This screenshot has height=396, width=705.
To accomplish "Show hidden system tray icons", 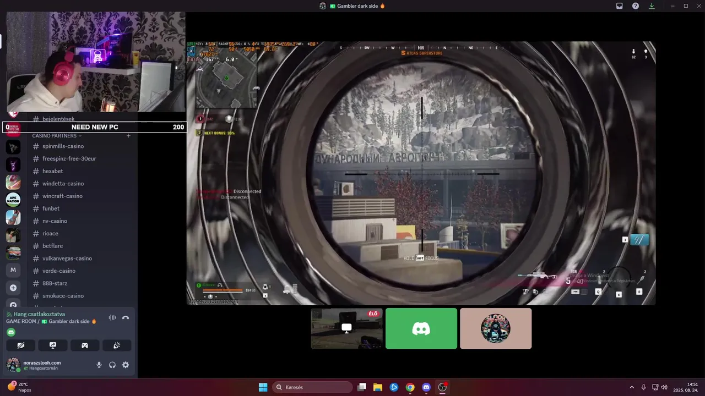I will coord(632,387).
